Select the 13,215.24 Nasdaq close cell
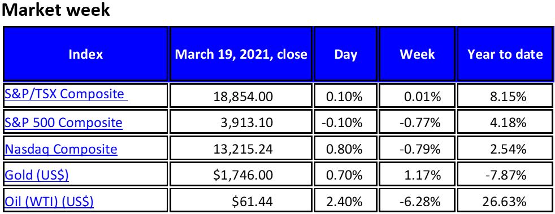The width and height of the screenshot is (555, 214). click(x=241, y=149)
